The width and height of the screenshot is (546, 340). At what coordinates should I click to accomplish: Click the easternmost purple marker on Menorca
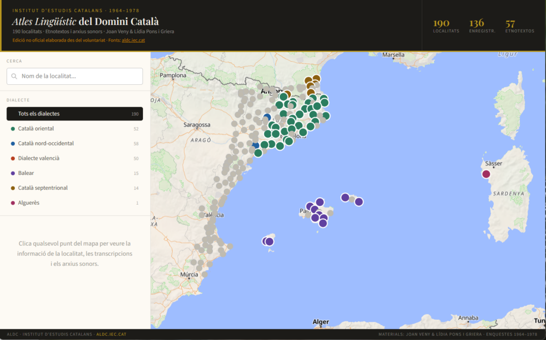359,201
